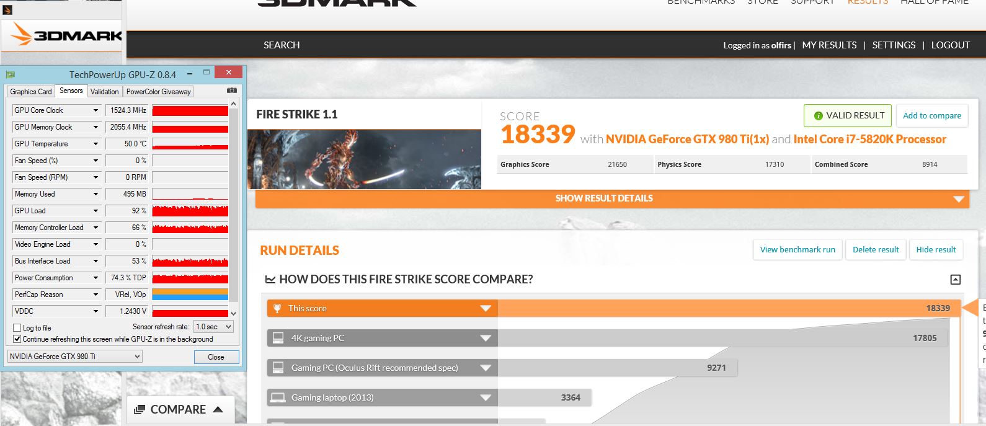Open the GPU Memory Clock sensor dropdown
The image size is (986, 426).
point(96,127)
